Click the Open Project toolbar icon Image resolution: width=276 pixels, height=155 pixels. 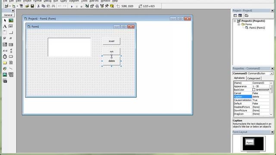click(27, 6)
